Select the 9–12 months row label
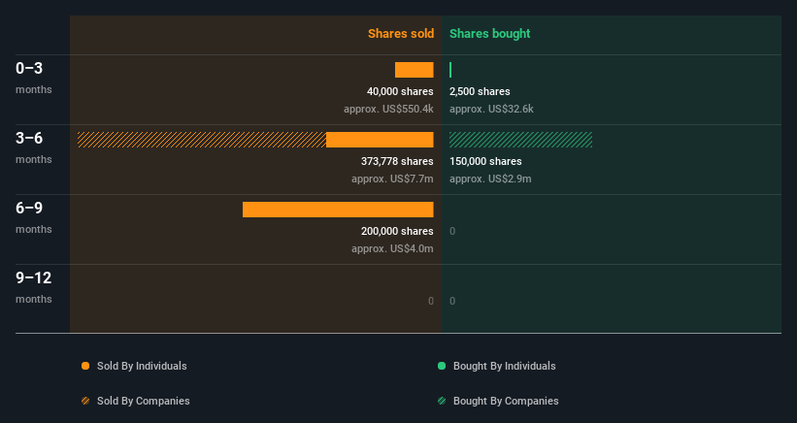Image resolution: width=797 pixels, height=423 pixels. click(x=34, y=287)
